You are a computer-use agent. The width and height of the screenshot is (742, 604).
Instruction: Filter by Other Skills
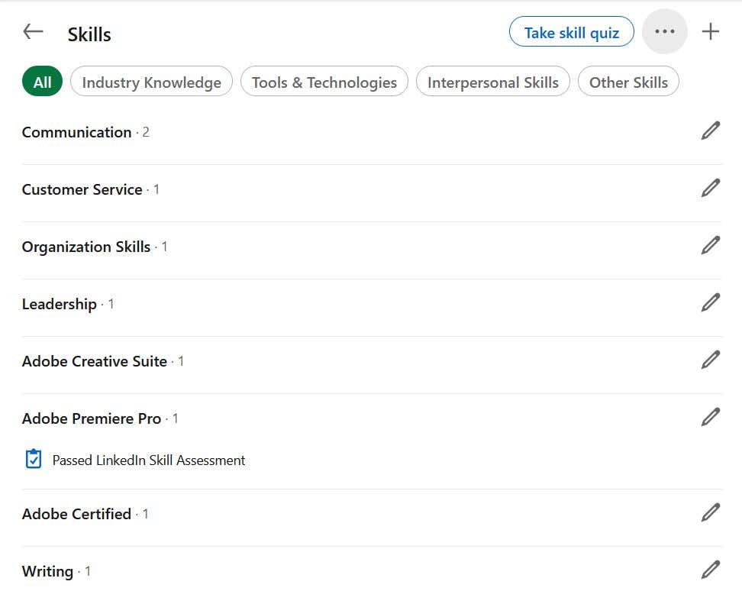coord(628,82)
